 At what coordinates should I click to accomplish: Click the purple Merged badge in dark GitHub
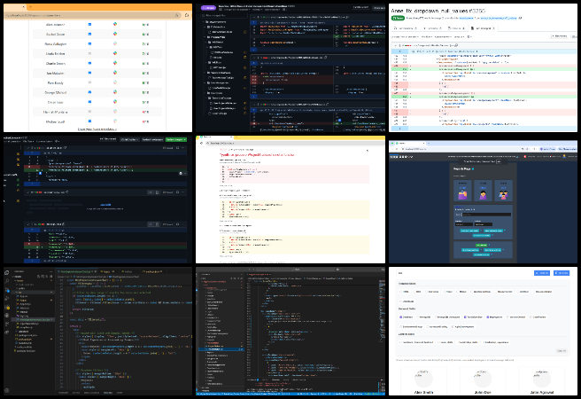tap(209, 7)
